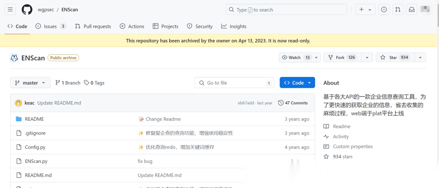Open the eb67add commit hash link
Image resolution: width=439 pixels, height=188 pixels.
tap(246, 103)
